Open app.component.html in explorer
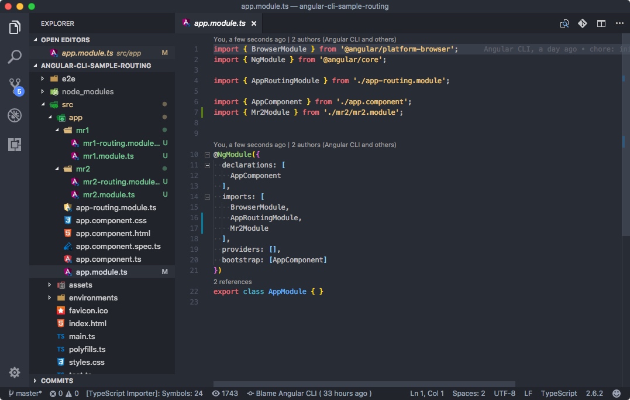 click(102, 233)
